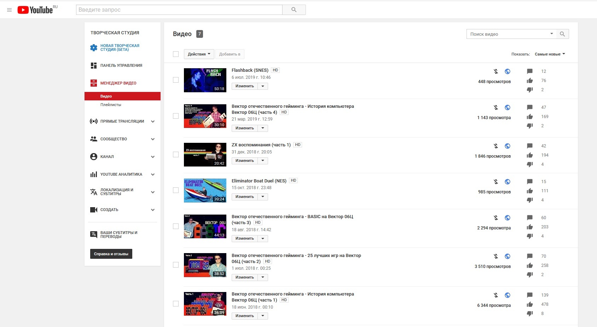Open video search options dropdown arrow
This screenshot has height=327, width=597.
click(x=551, y=34)
